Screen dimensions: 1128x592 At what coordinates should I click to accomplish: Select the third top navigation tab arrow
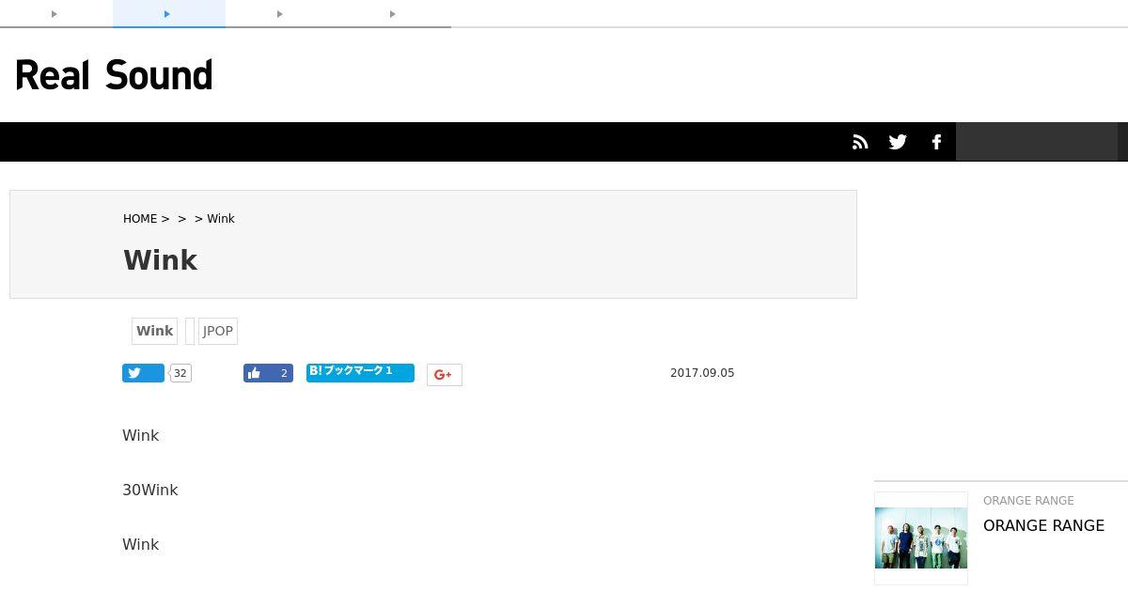pos(281,14)
